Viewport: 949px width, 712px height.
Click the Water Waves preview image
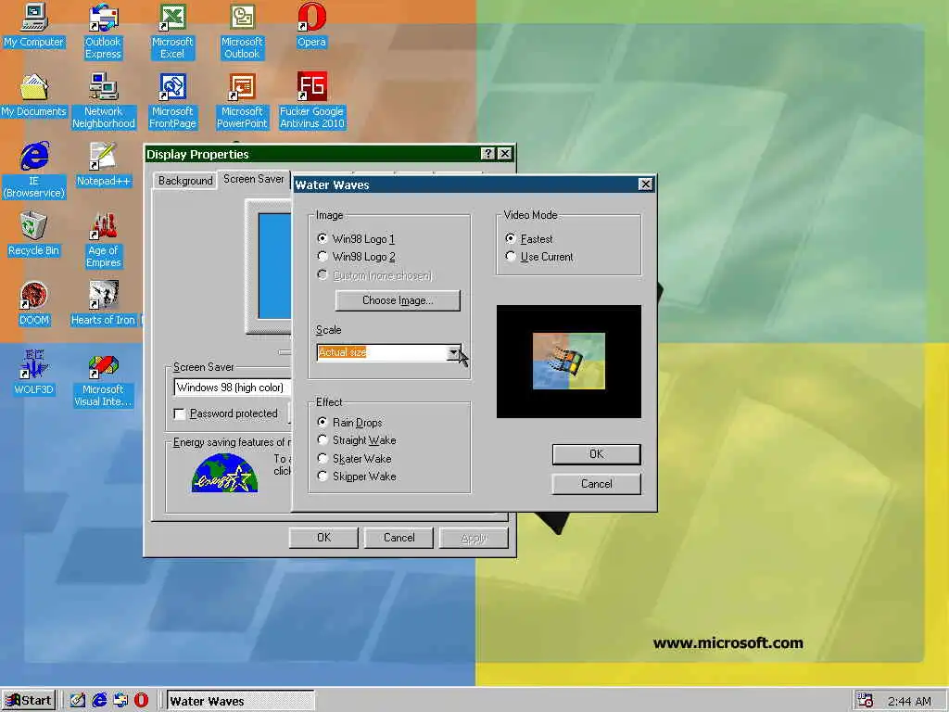pyautogui.click(x=568, y=362)
